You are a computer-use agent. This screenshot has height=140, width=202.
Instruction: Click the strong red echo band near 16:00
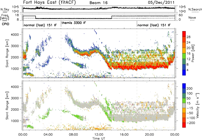coord(124,67)
